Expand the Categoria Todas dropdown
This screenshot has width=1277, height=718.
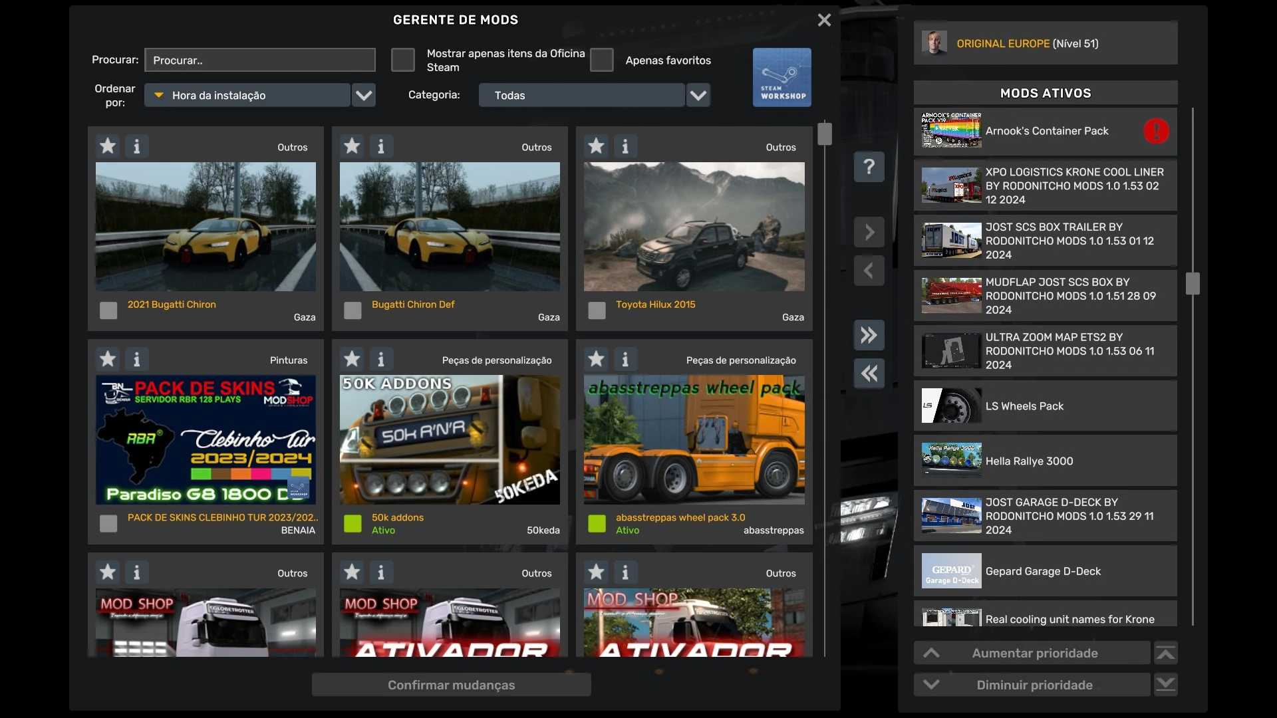pyautogui.click(x=698, y=95)
